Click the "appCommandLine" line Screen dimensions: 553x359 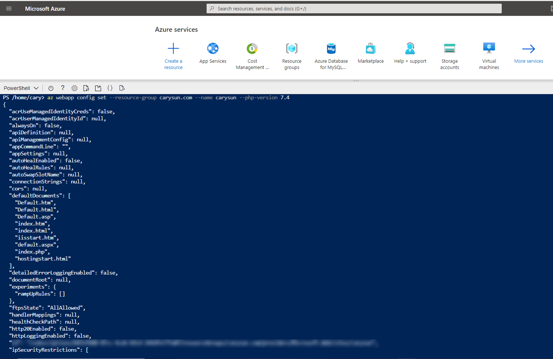[40, 147]
